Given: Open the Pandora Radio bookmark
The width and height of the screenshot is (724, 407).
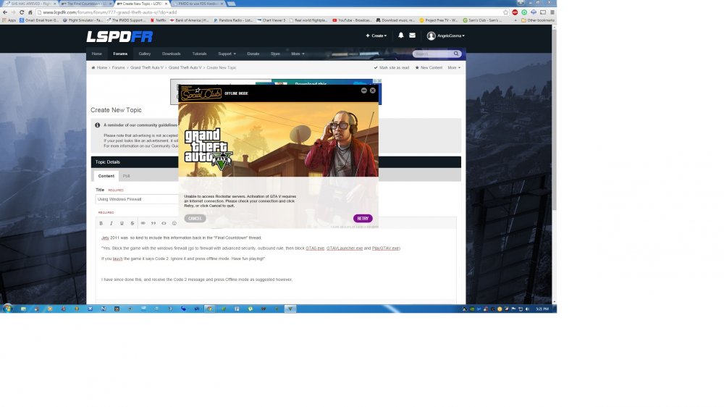Looking at the screenshot, I should tap(233, 20).
